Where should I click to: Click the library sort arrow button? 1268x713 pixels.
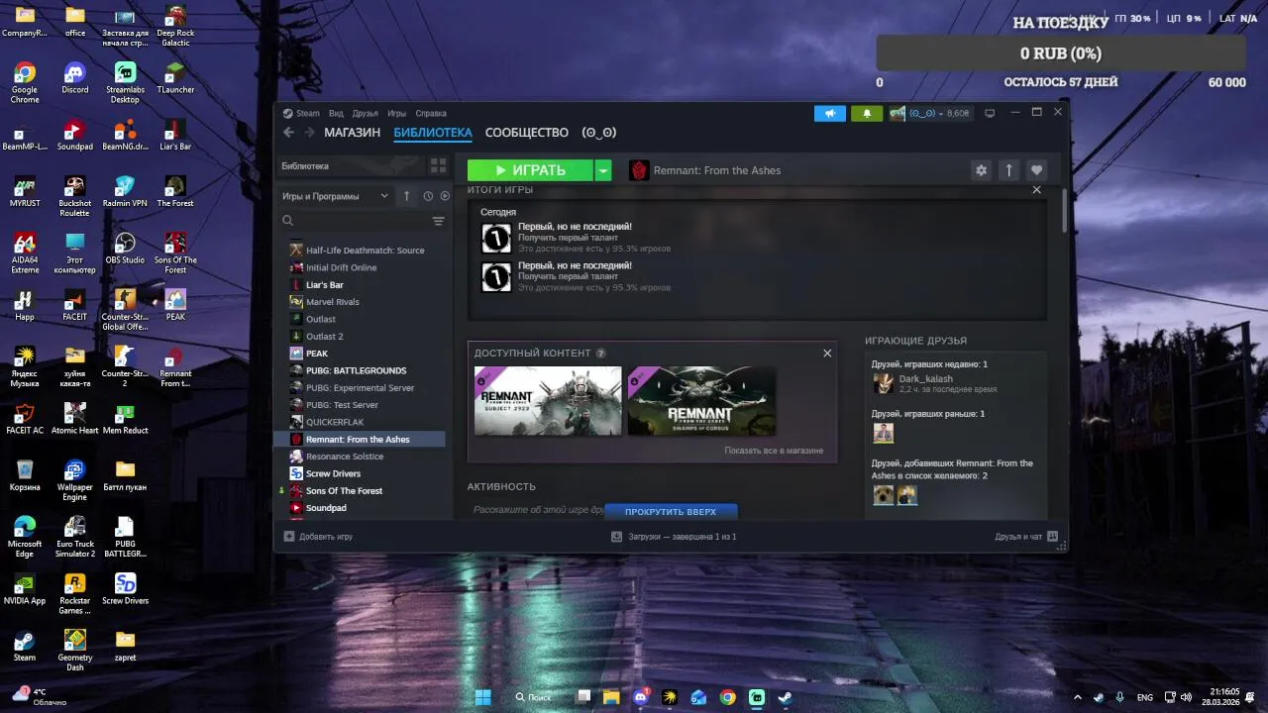[406, 196]
